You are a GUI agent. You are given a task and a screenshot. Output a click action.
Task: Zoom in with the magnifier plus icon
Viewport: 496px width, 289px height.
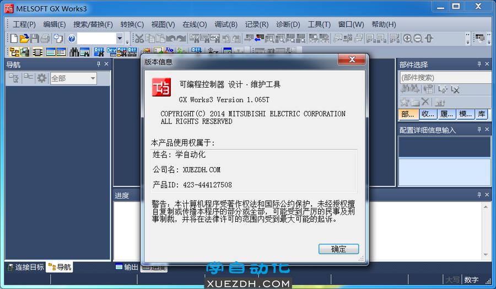point(407,39)
